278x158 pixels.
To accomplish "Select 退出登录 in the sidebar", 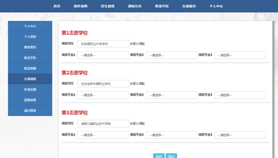I will click(30, 111).
